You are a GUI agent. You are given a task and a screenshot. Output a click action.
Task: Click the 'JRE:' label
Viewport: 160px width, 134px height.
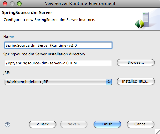tap(7, 73)
